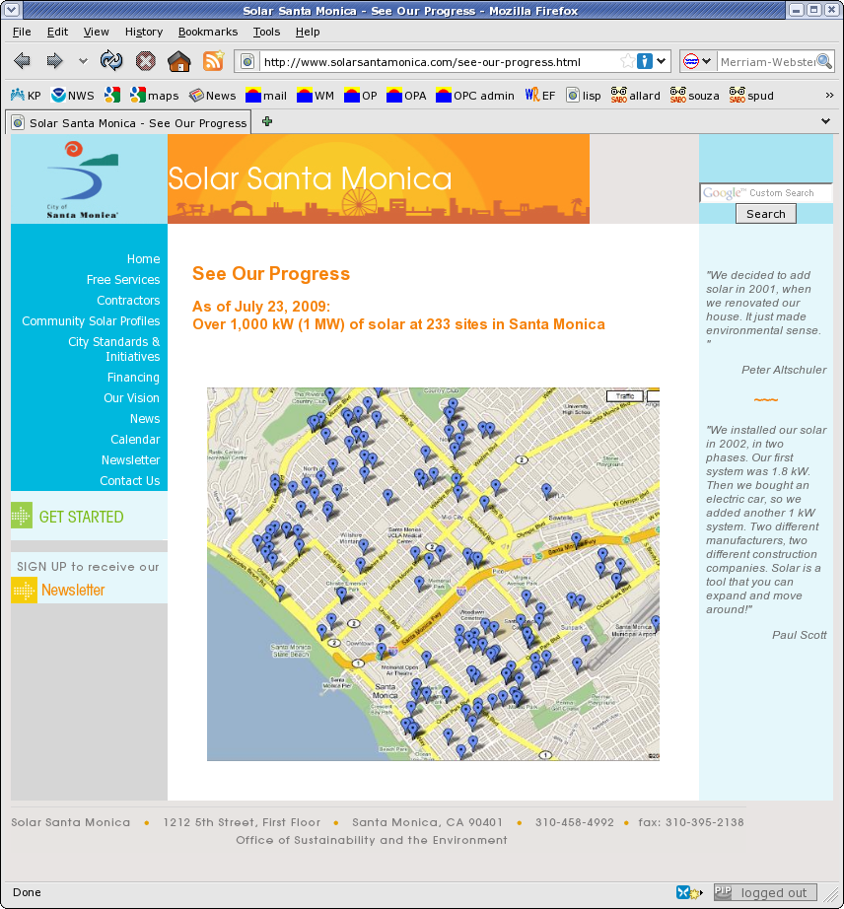The width and height of the screenshot is (844, 909).
Task: Toggle the Traffic overlay on the map
Action: coord(623,396)
